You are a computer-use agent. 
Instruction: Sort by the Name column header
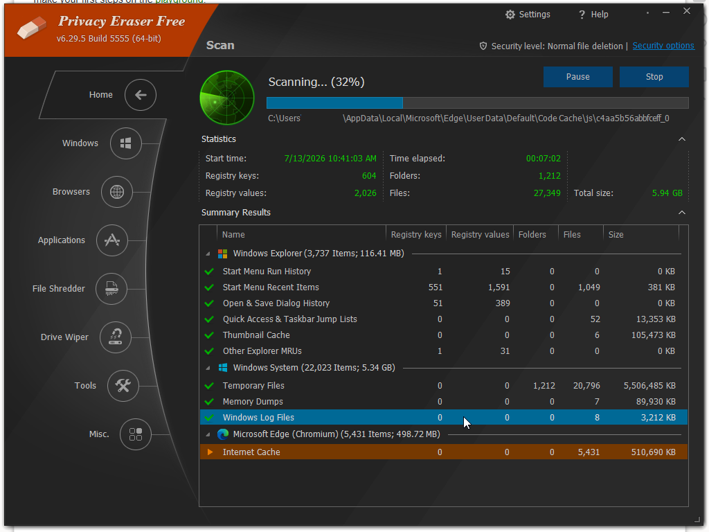pyautogui.click(x=302, y=235)
